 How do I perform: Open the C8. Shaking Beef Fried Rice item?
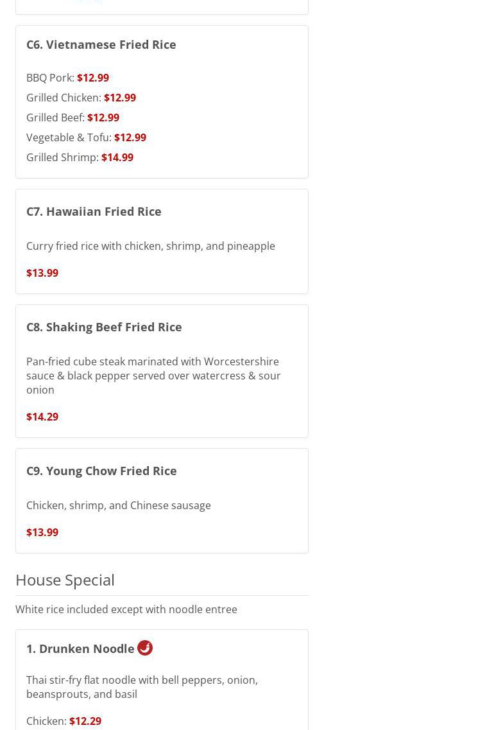click(104, 327)
